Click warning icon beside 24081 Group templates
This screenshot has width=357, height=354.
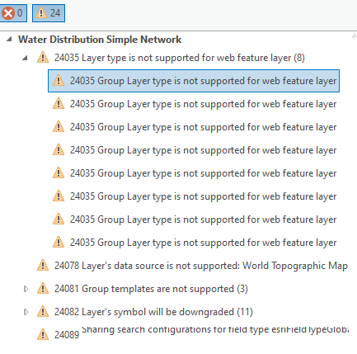(43, 289)
